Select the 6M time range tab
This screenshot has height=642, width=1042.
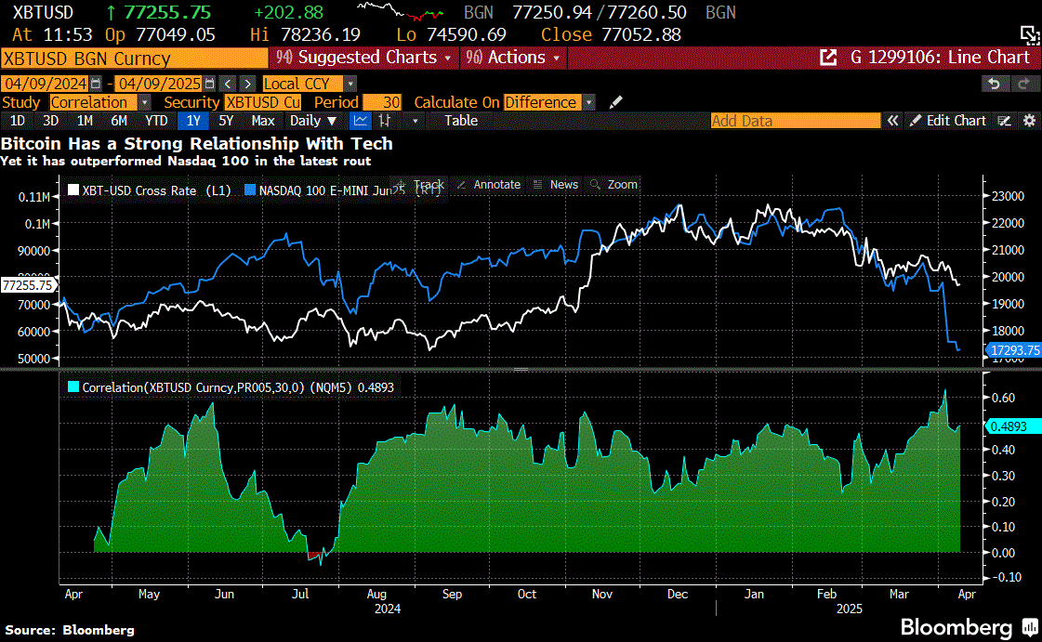pos(119,121)
